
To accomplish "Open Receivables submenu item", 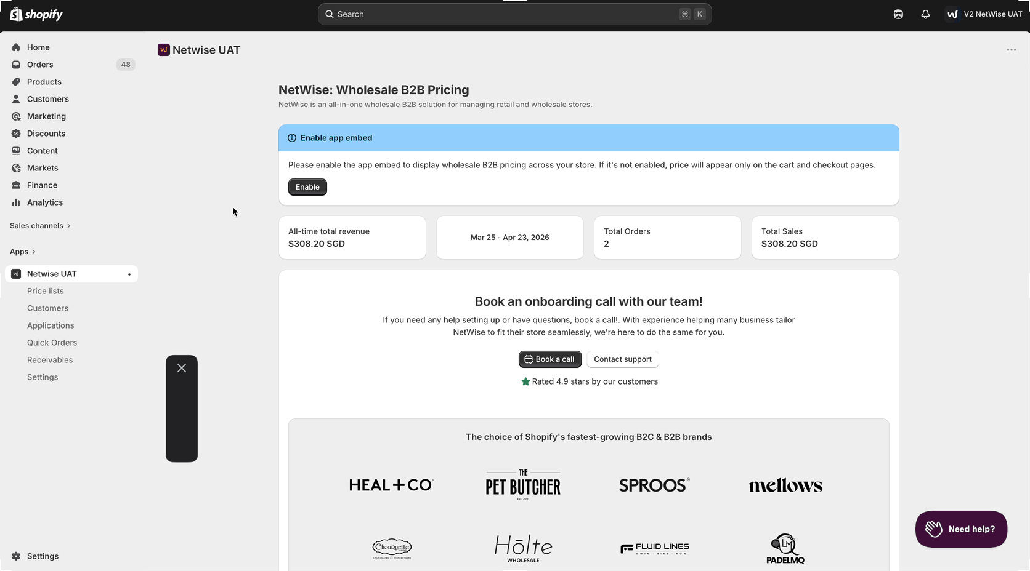I will point(50,360).
